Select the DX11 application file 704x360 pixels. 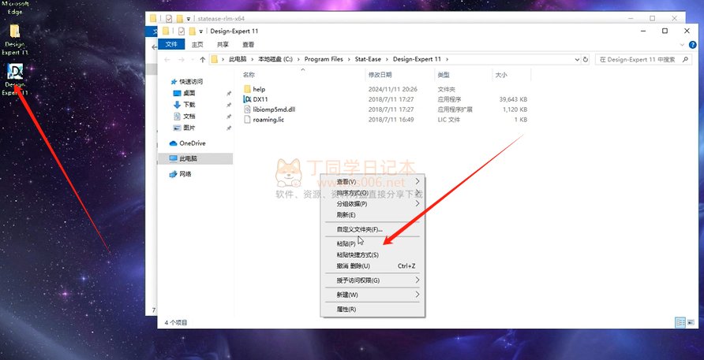coord(256,99)
